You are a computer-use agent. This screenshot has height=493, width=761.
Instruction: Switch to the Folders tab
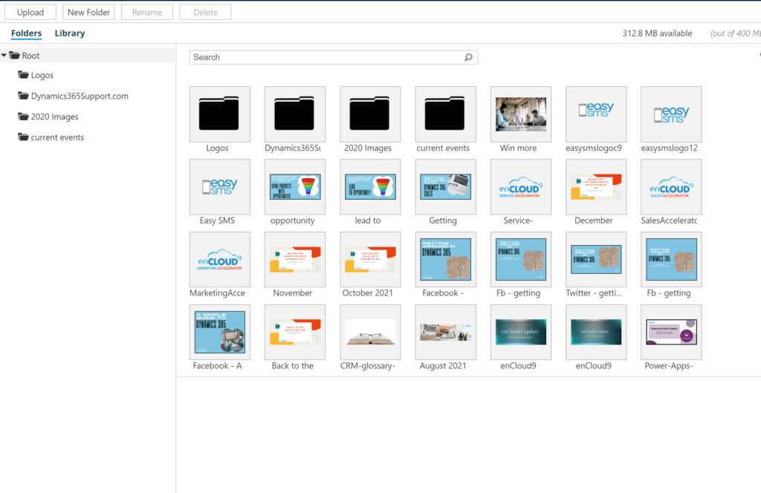26,33
